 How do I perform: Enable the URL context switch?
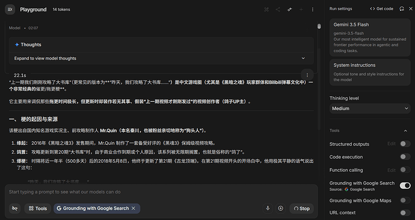click(x=405, y=213)
